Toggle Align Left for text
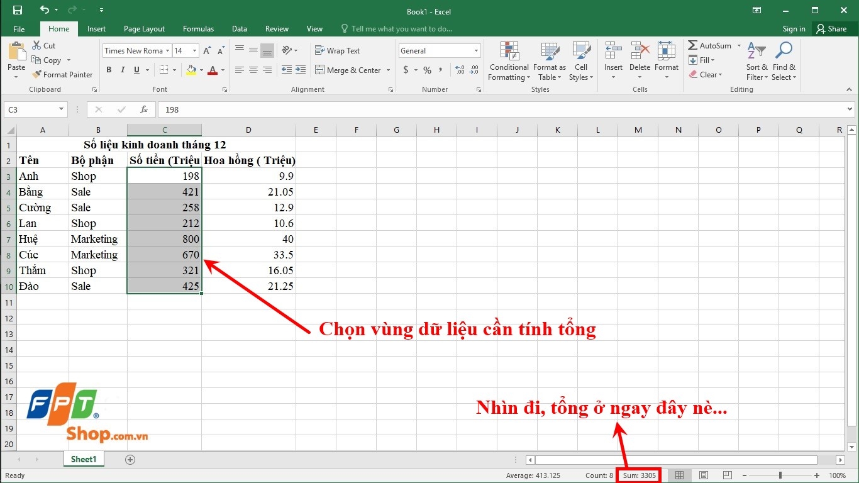Screen dimensions: 859x483 (240, 70)
